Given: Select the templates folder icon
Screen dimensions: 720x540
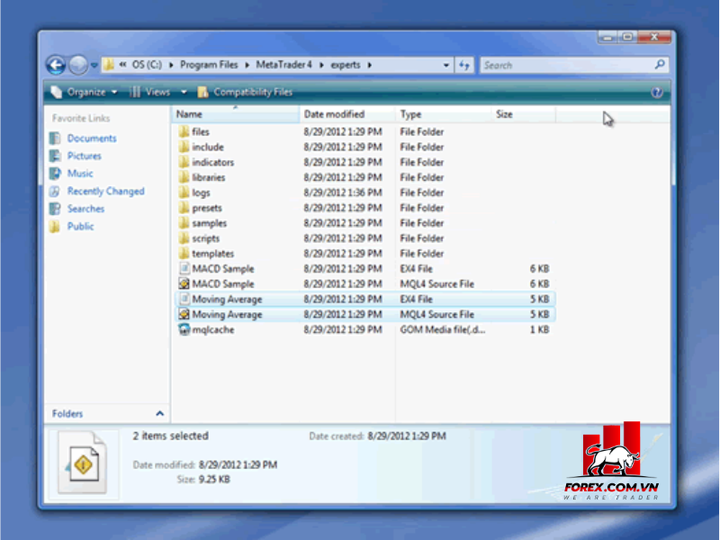Looking at the screenshot, I should pos(184,254).
